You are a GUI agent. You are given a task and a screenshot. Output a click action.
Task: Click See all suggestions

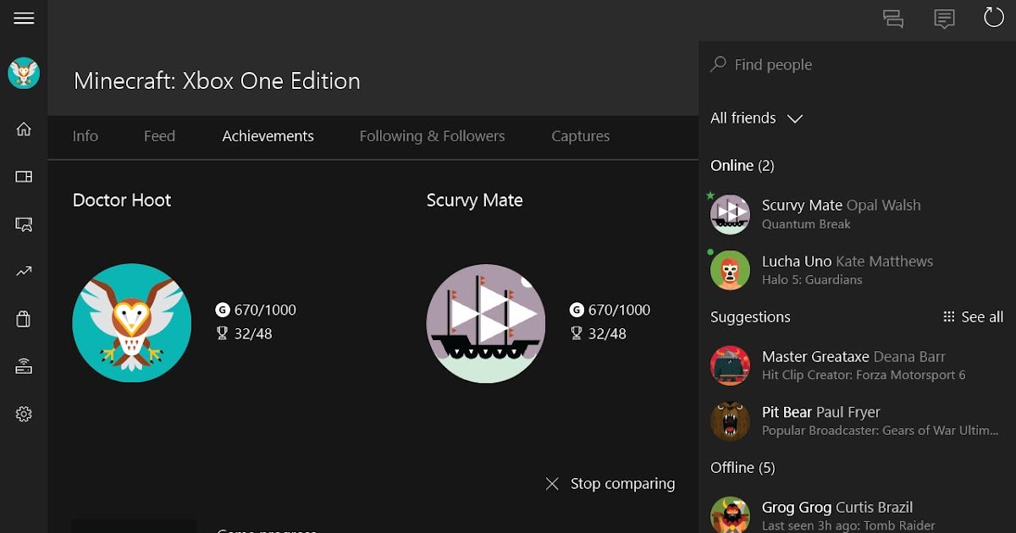974,317
